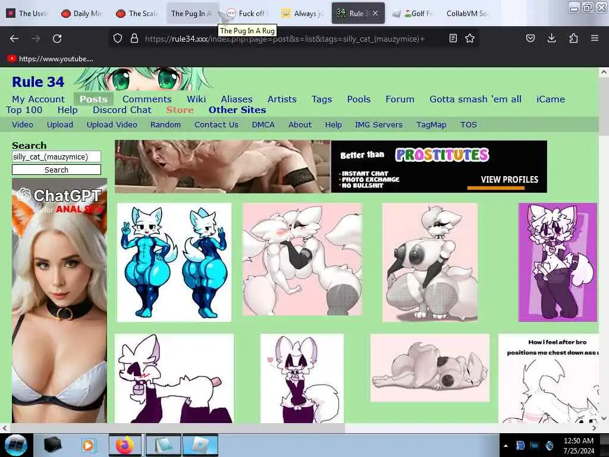Click the Upload link
609x457 pixels.
(60, 125)
